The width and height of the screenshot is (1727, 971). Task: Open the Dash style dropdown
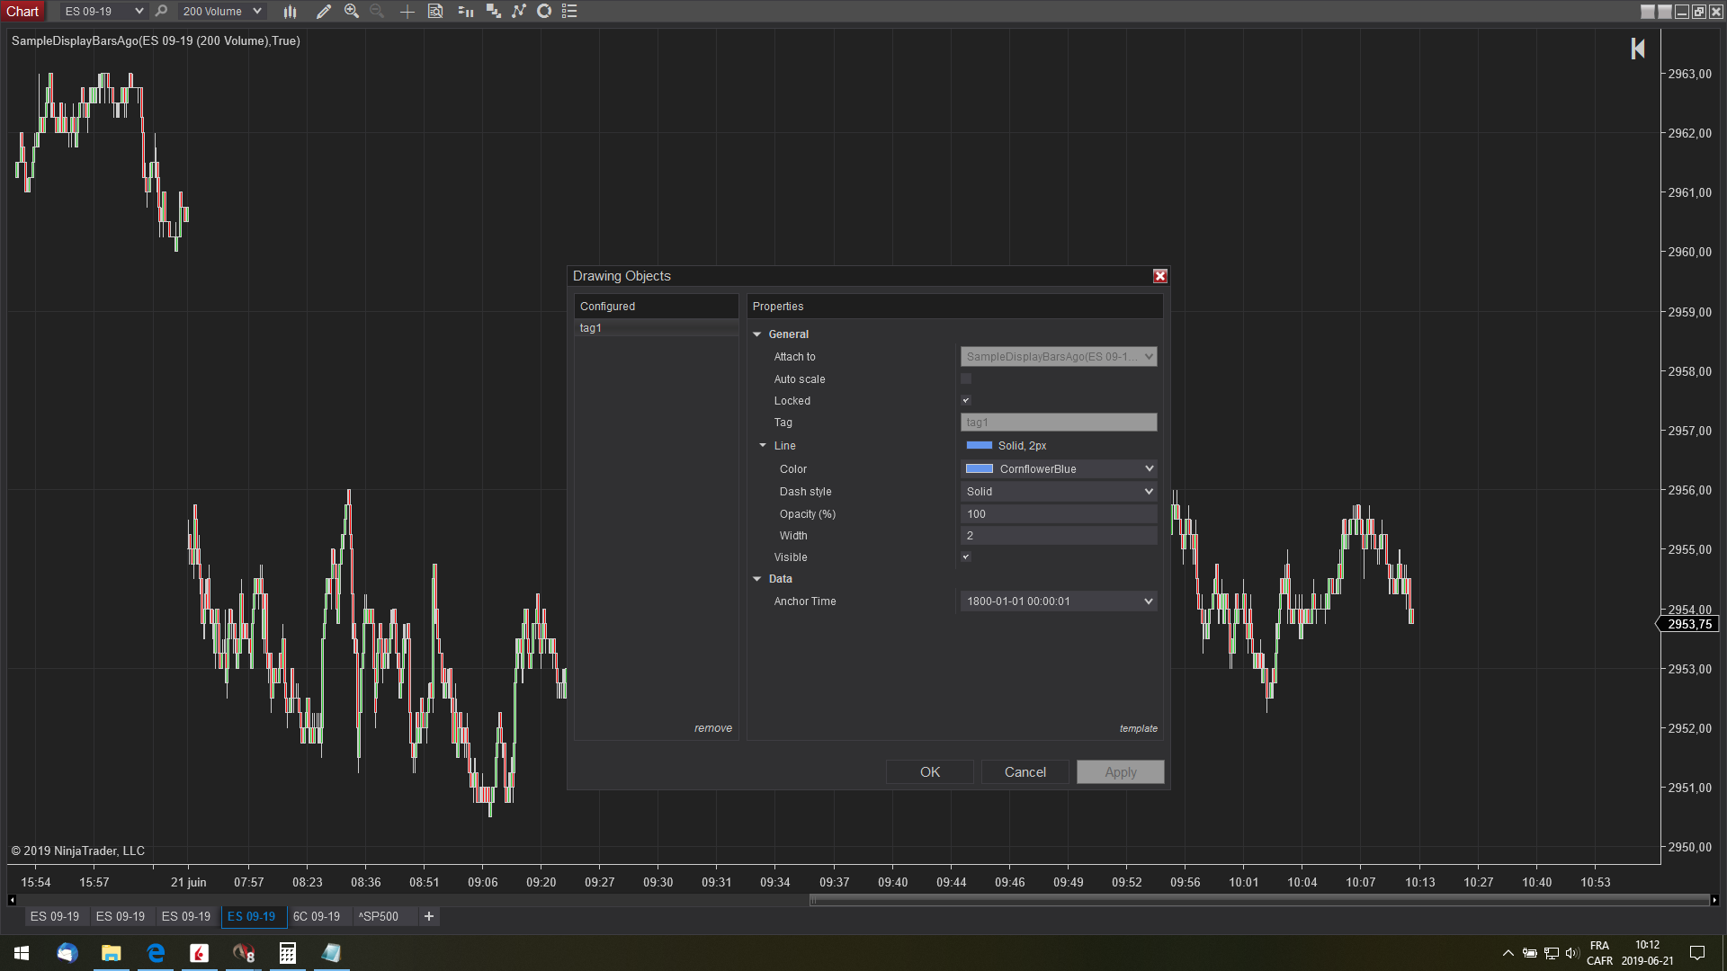(x=1058, y=492)
